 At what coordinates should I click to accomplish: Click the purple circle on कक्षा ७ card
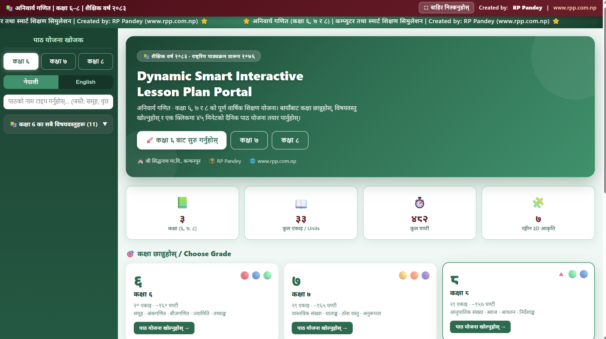pyautogui.click(x=426, y=276)
